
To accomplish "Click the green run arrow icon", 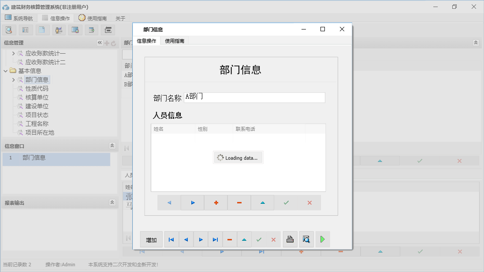I will 322,239.
